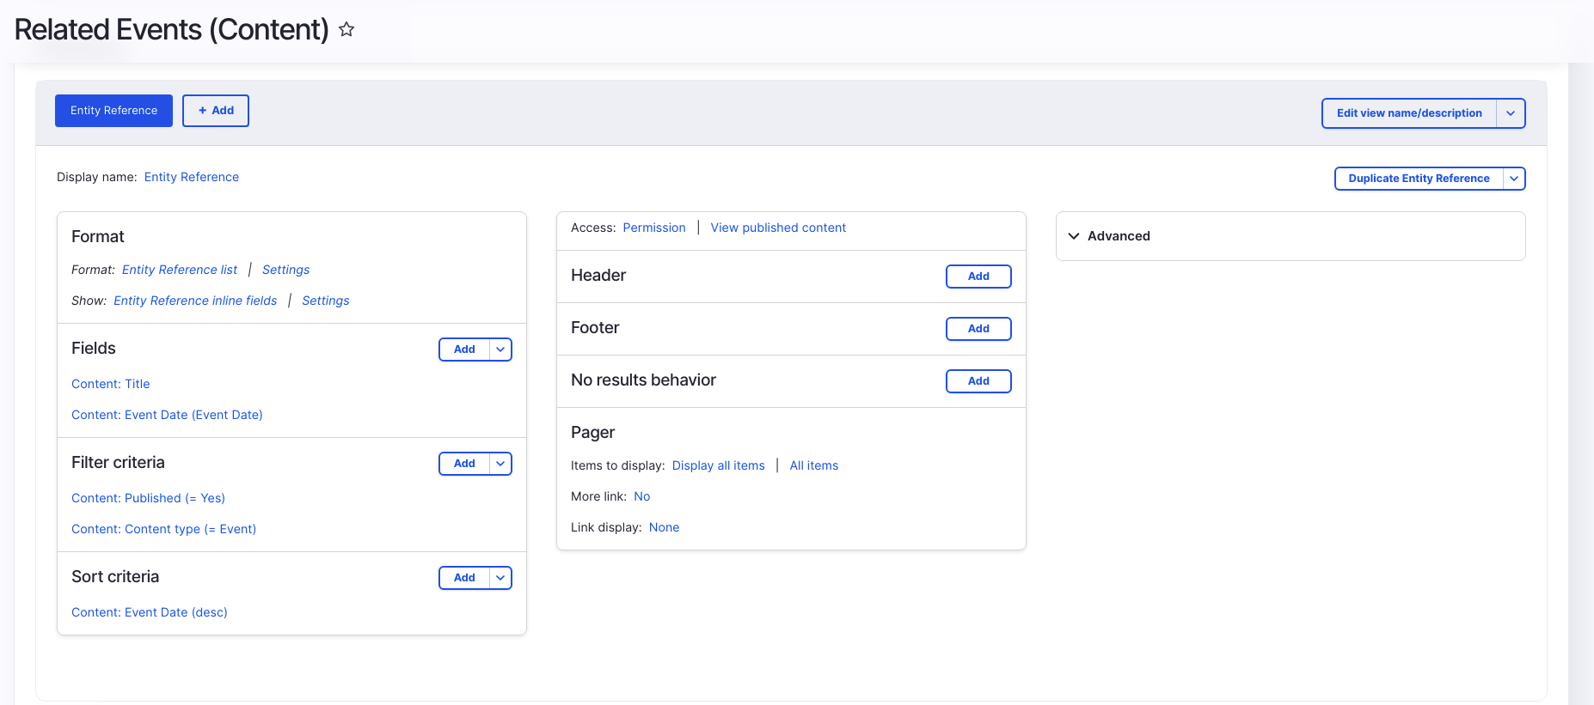
Task: Open the Duplicate Entity Reference dropdown arrow
Action: click(1514, 179)
